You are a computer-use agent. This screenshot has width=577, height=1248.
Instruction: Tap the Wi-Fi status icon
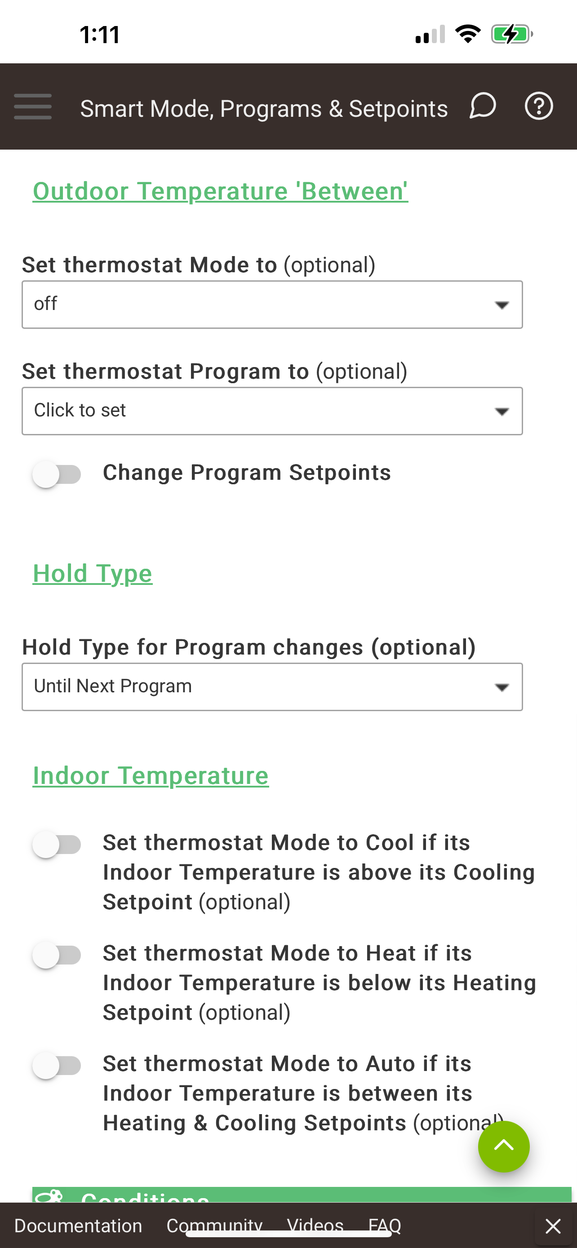467,34
